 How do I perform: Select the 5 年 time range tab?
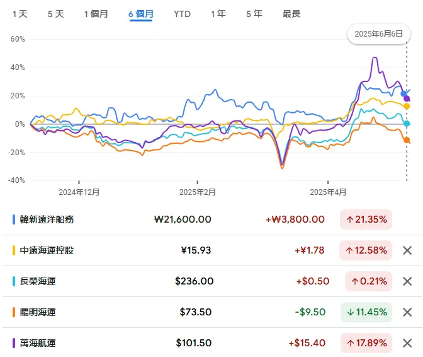254,14
